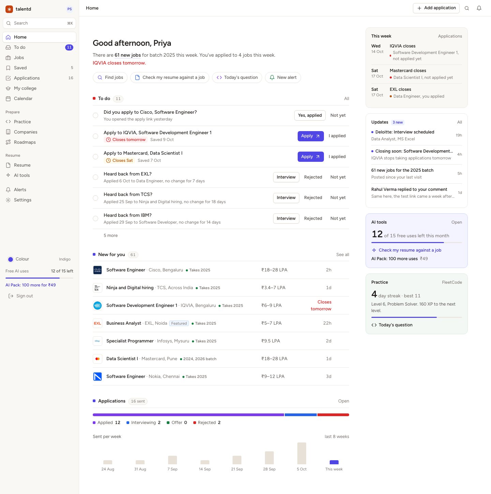The width and height of the screenshot is (491, 494).
Task: Open Applications in sidebar
Action: [x=39, y=78]
